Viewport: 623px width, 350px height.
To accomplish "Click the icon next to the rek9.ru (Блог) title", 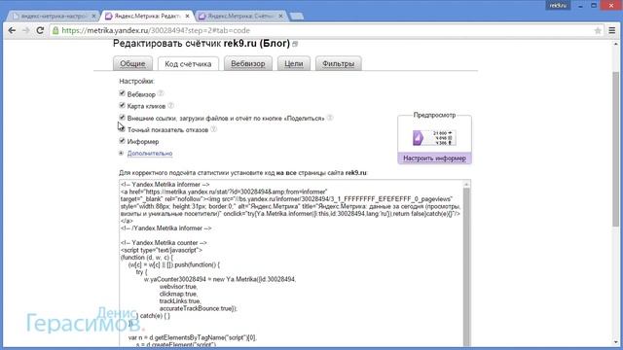I will [295, 44].
